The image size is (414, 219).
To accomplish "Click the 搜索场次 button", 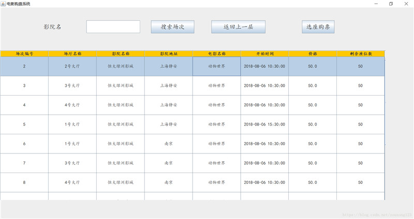I will [x=173, y=27].
